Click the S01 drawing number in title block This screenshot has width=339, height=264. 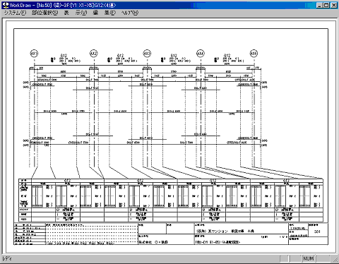tap(317, 232)
